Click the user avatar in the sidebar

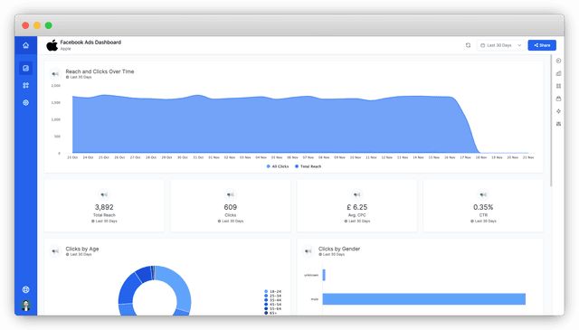coord(26,306)
